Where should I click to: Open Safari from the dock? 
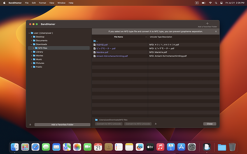coord(35,147)
